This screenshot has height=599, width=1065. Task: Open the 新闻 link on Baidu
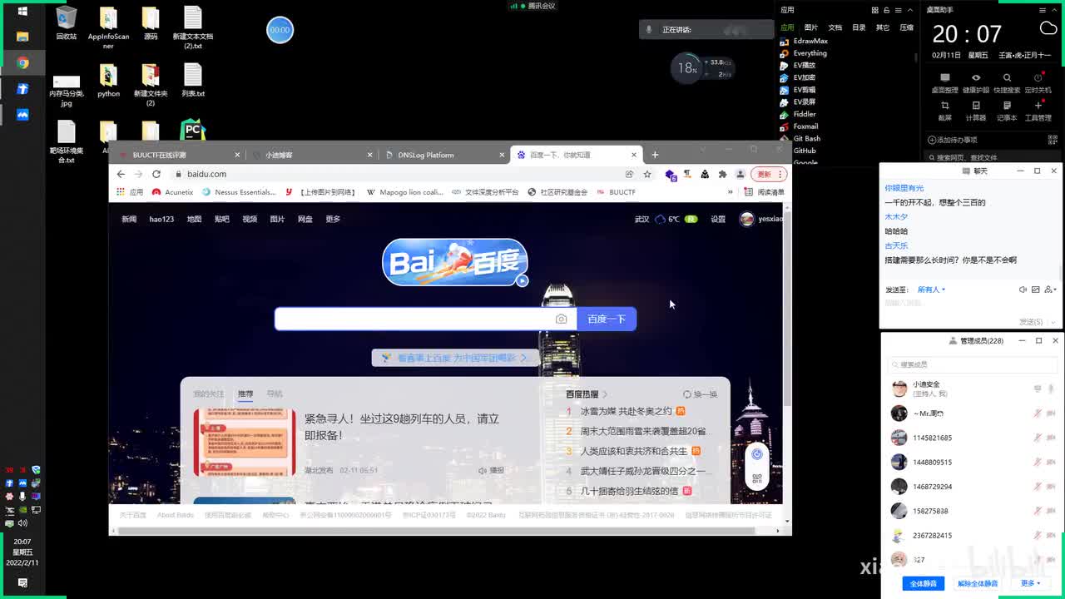[x=129, y=220]
